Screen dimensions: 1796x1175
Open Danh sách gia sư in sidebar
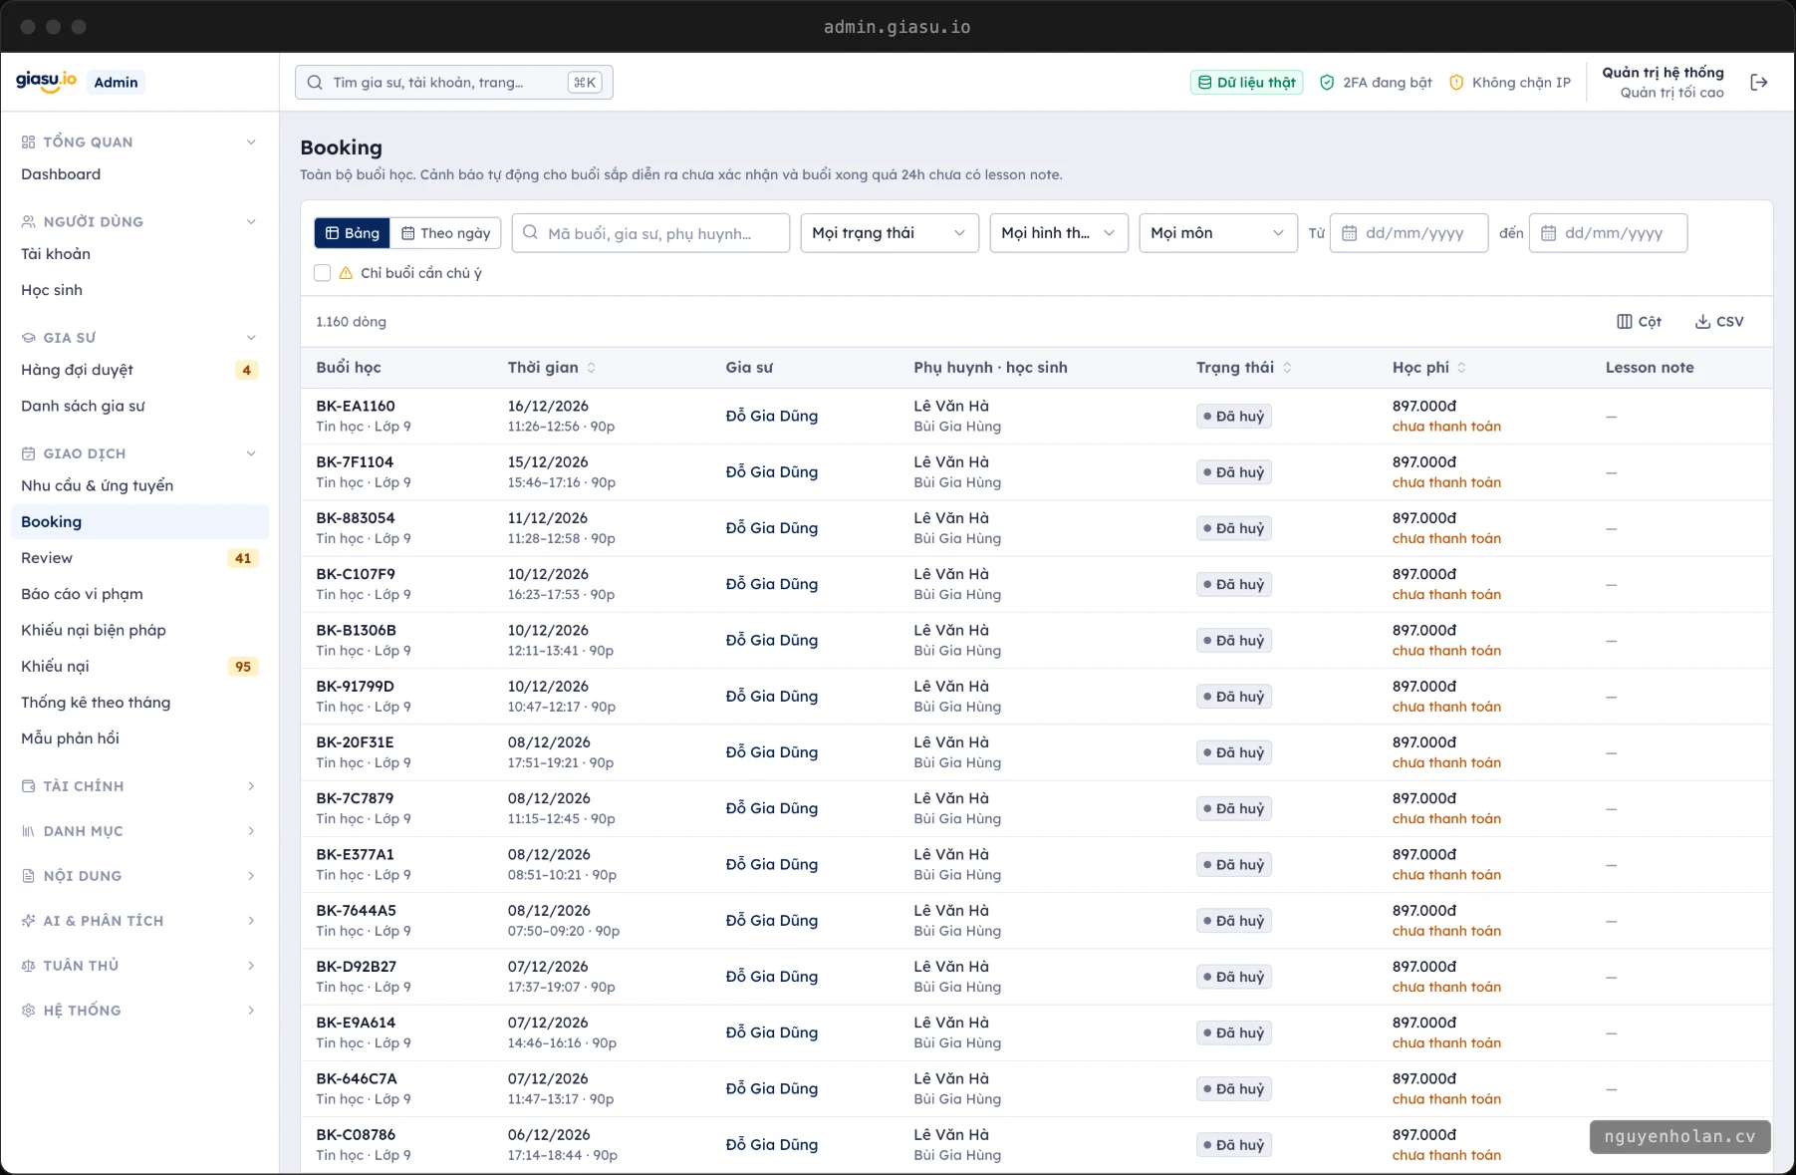139,407
